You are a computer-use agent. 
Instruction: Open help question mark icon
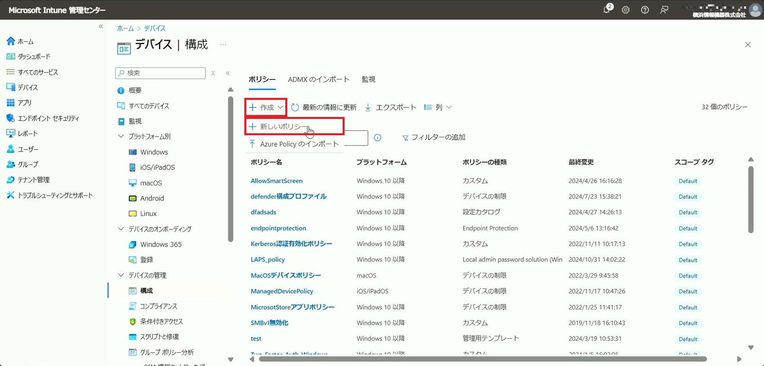645,10
